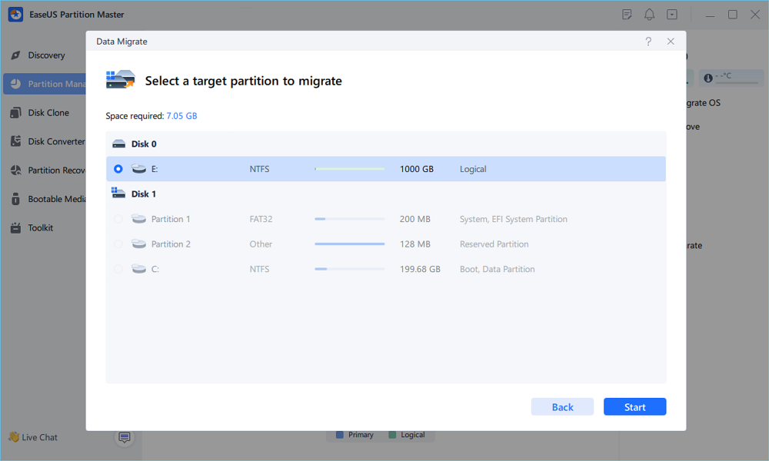Click the Start button
This screenshot has height=461, width=769.
pyautogui.click(x=634, y=406)
